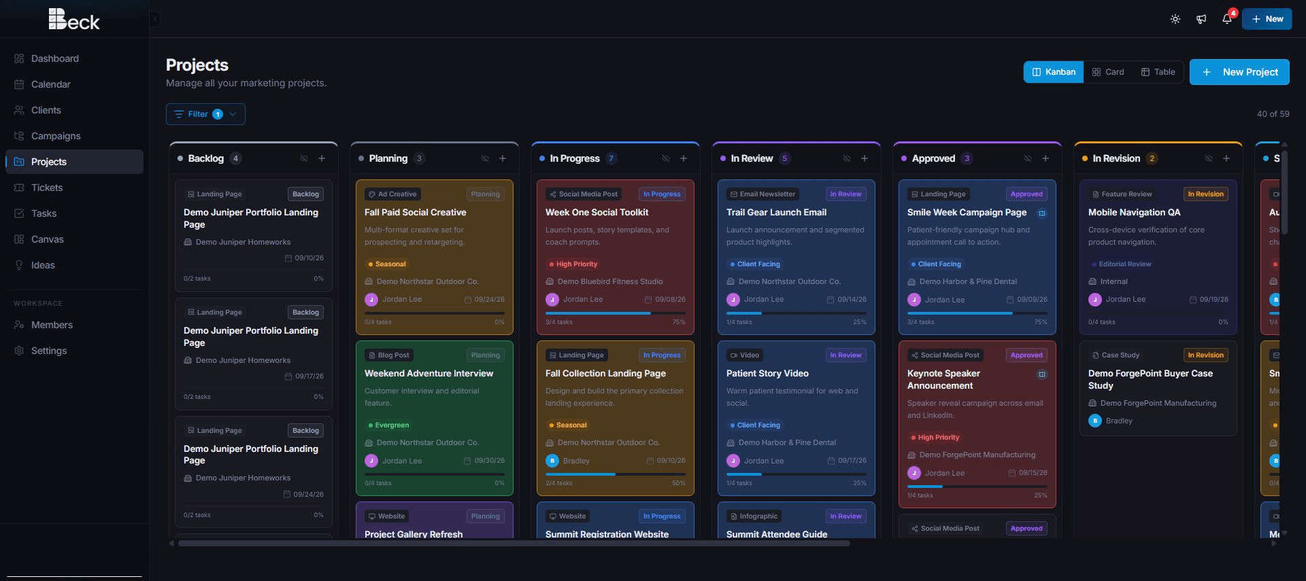1306x581 pixels.
Task: Click calendar icon on Trail Gear Launch Email
Action: click(x=831, y=300)
